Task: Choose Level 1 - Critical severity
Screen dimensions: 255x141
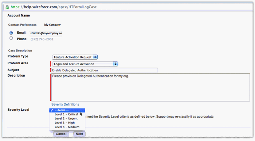Action: 67,114
